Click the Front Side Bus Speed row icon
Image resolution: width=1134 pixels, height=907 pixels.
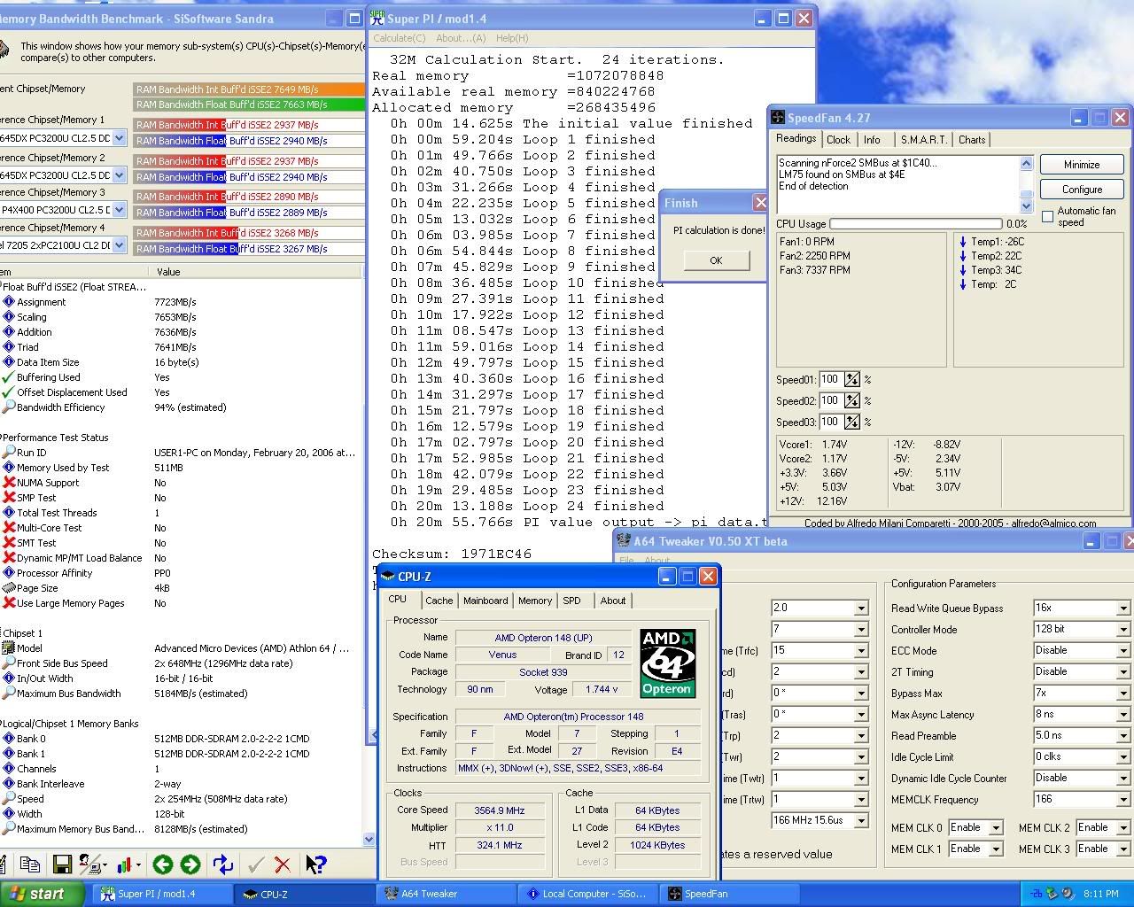coord(9,663)
